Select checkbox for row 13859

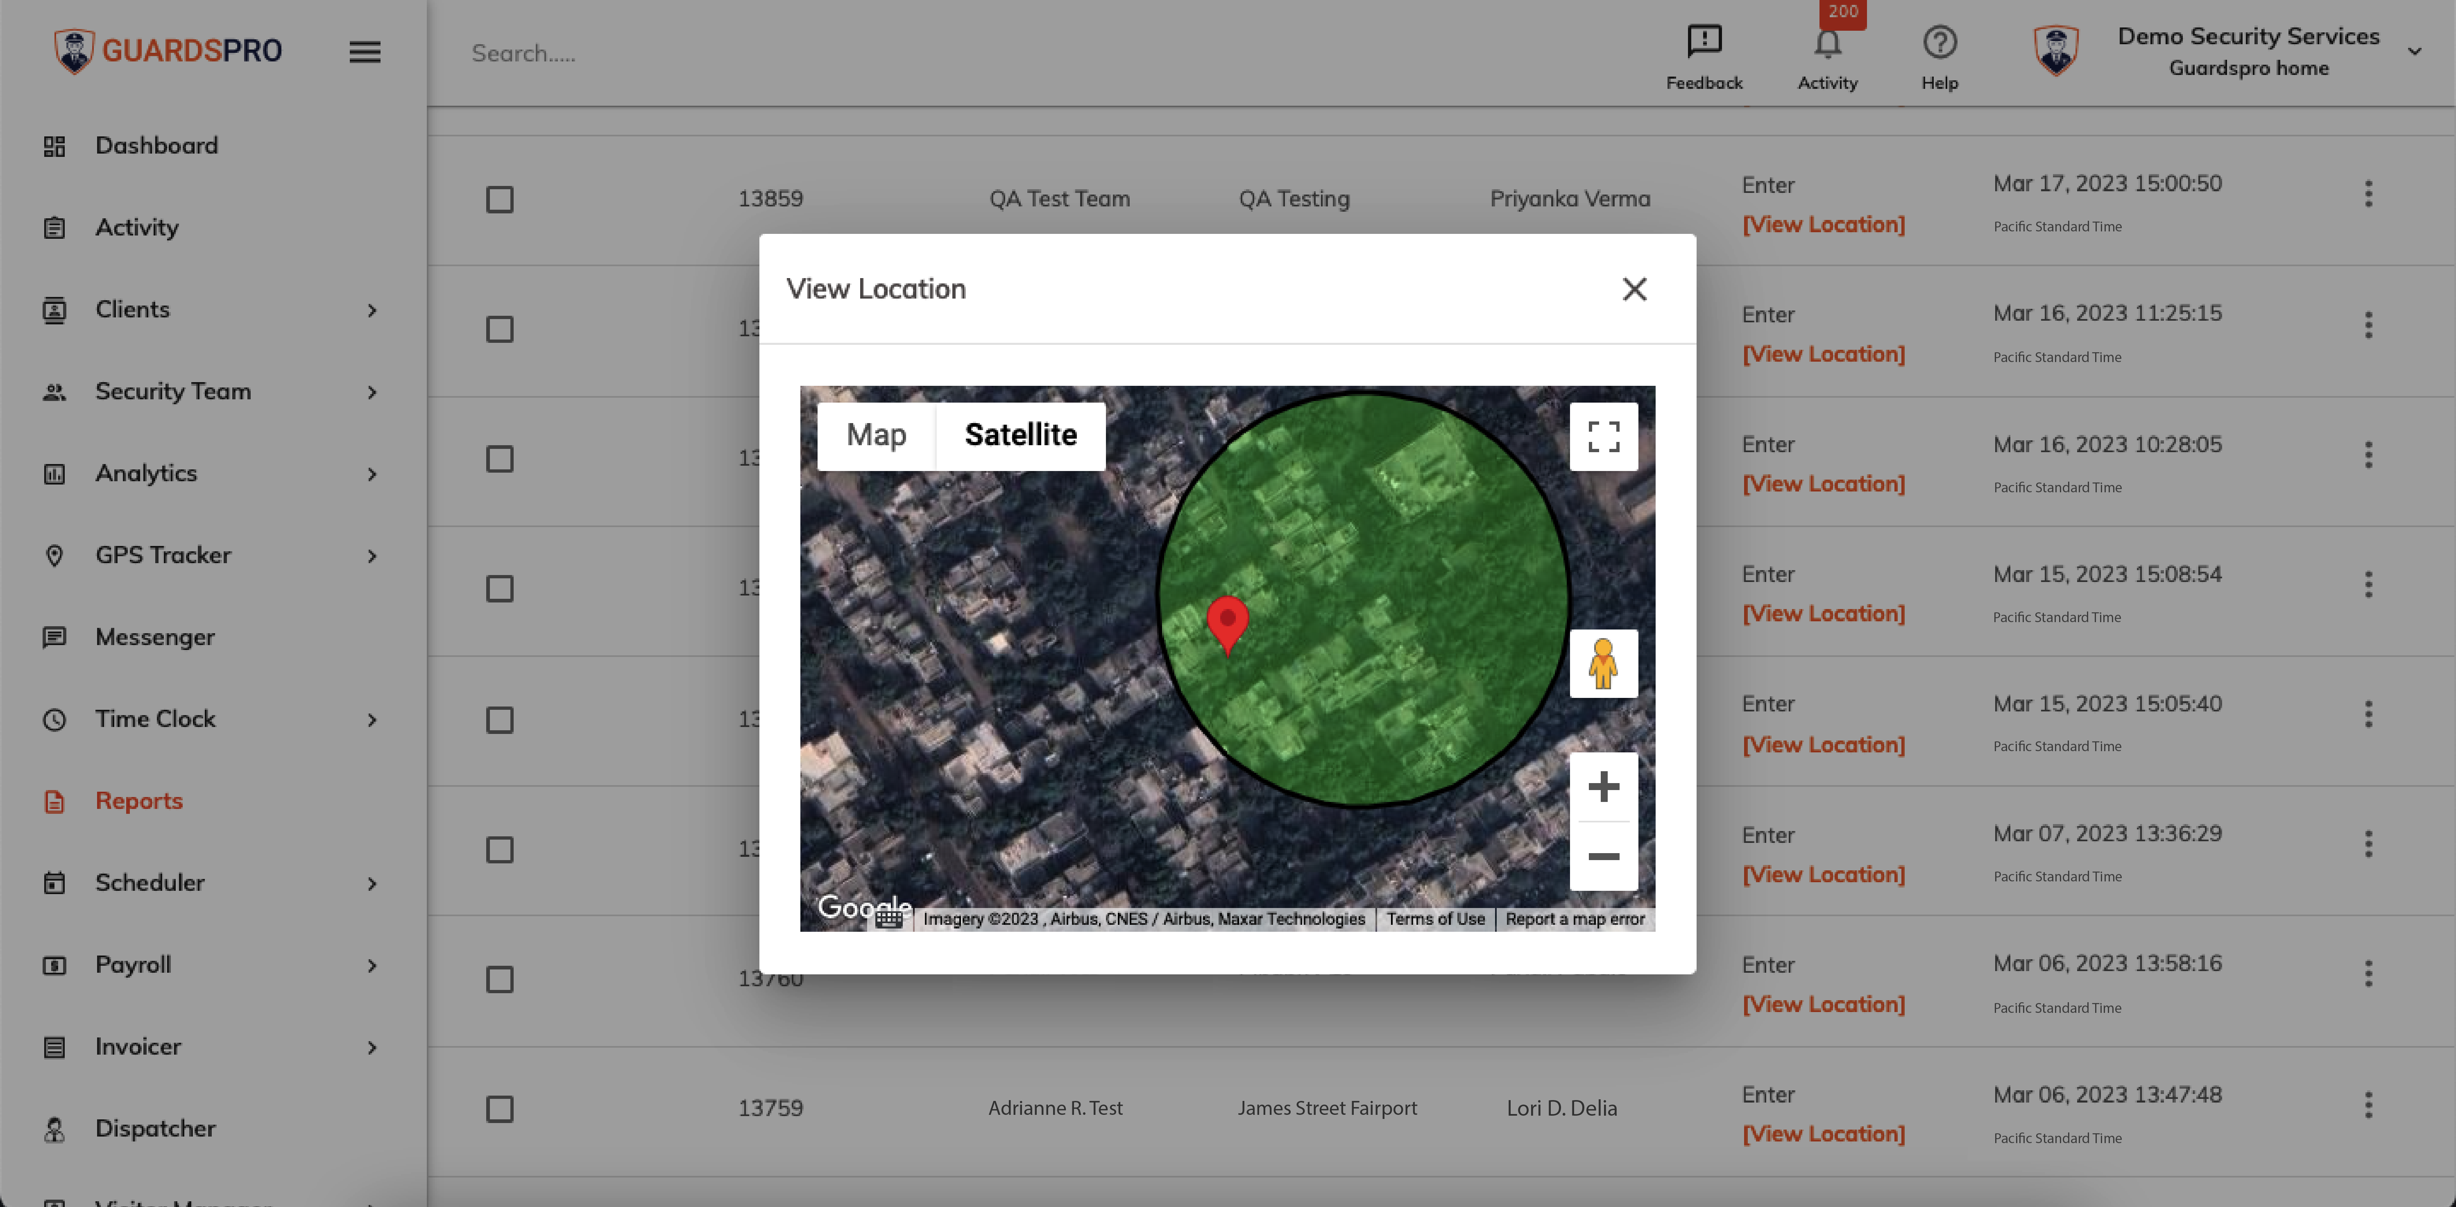[500, 199]
